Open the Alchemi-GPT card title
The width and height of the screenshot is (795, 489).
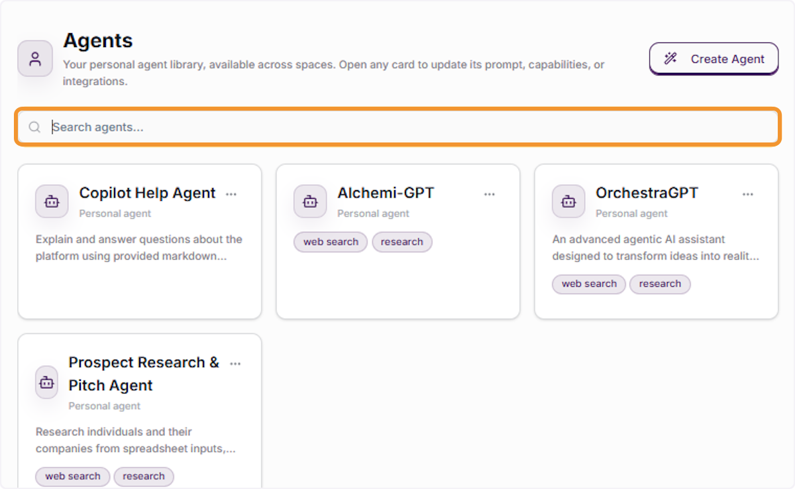386,193
